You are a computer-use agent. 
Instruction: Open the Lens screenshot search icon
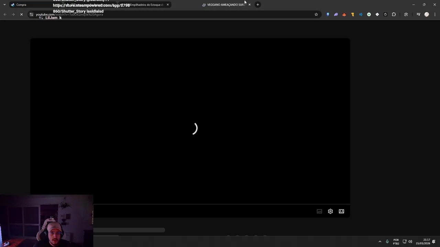[406, 14]
